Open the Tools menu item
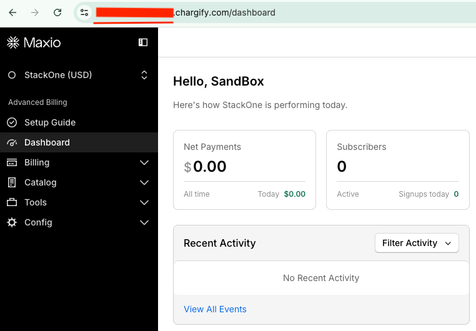The image size is (476, 331). click(79, 202)
